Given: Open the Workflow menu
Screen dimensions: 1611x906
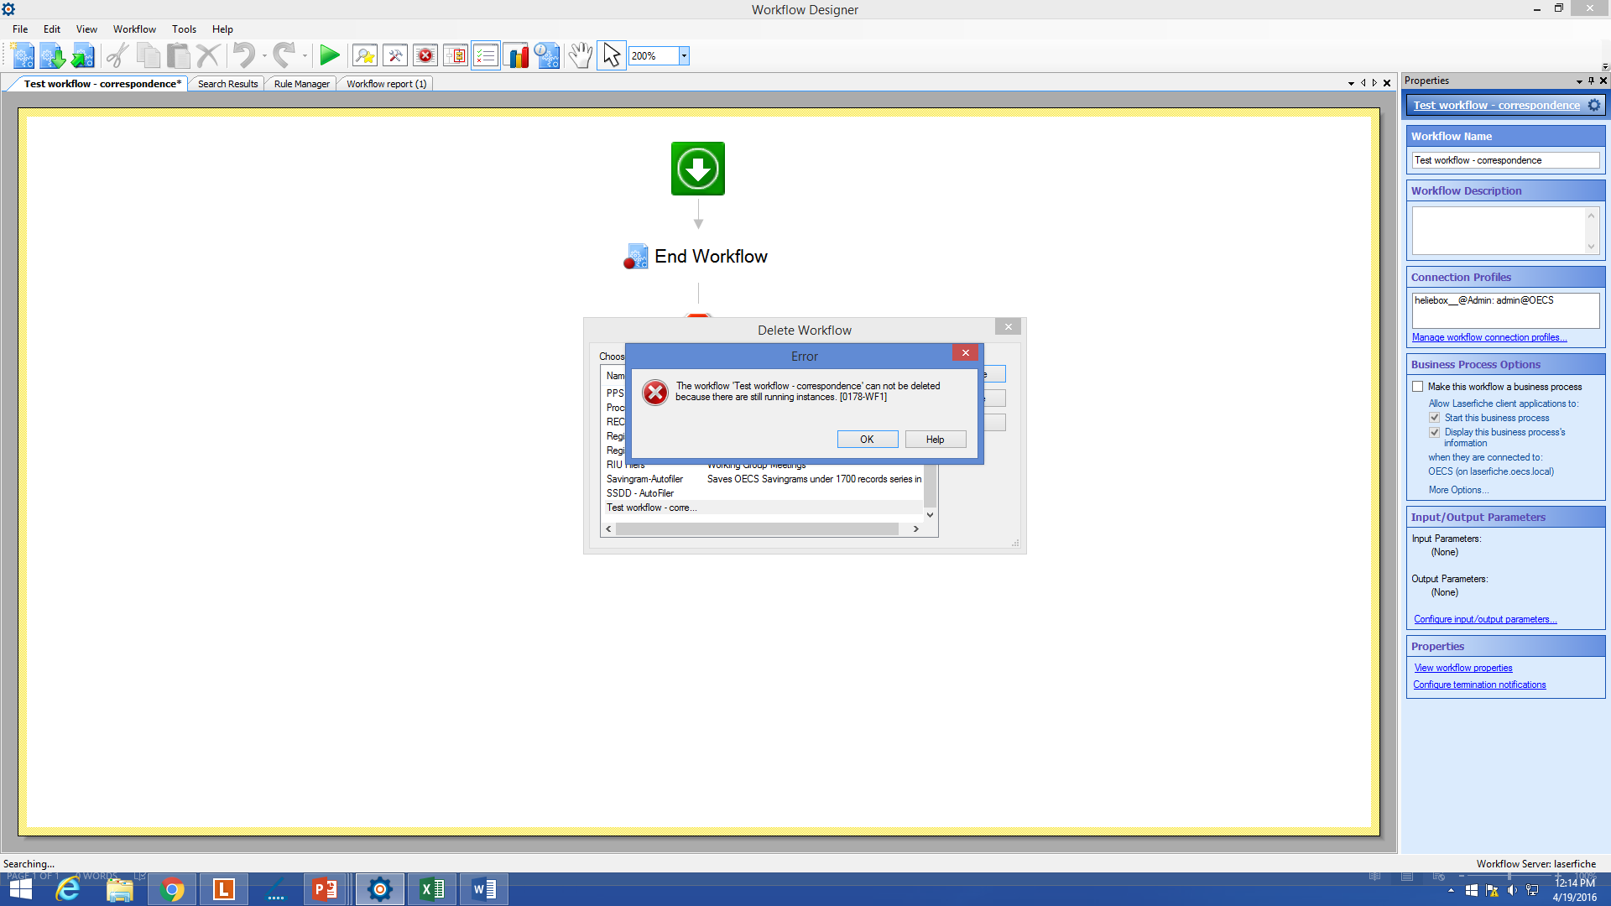Looking at the screenshot, I should tap(134, 29).
